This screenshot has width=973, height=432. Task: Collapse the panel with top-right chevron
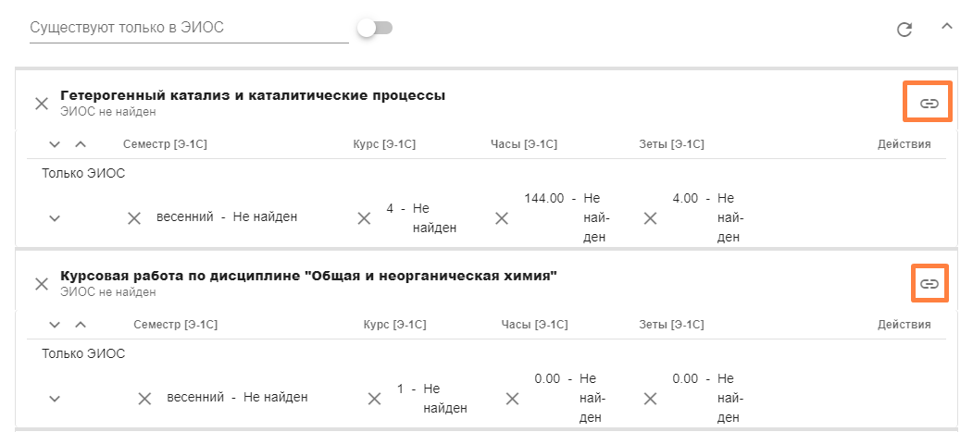(x=946, y=27)
